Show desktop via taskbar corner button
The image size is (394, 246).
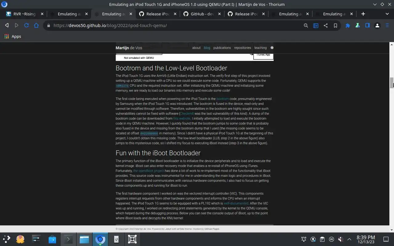point(386,239)
